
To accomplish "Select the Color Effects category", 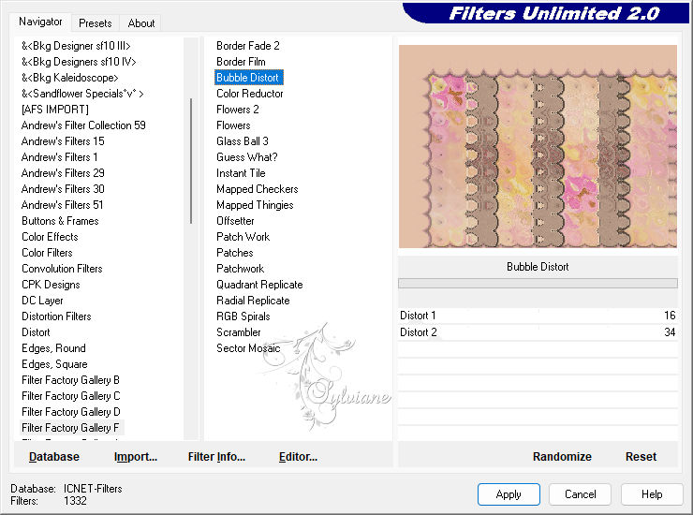I will tap(50, 237).
